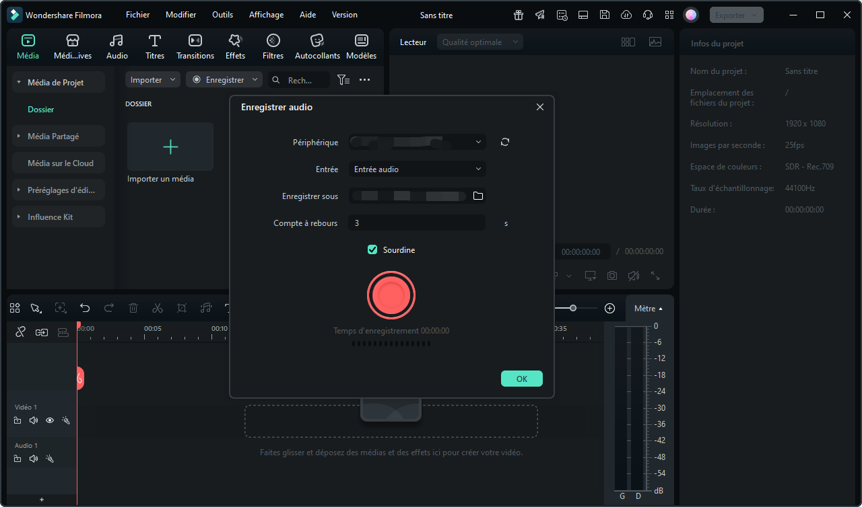Click the Importer un média thumbnail
Screen dimensions: 862x507
(170, 147)
